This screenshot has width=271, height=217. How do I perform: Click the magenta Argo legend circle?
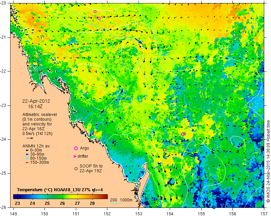(76, 148)
